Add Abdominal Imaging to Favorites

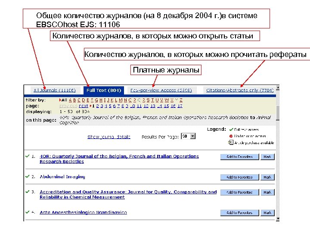(240, 177)
